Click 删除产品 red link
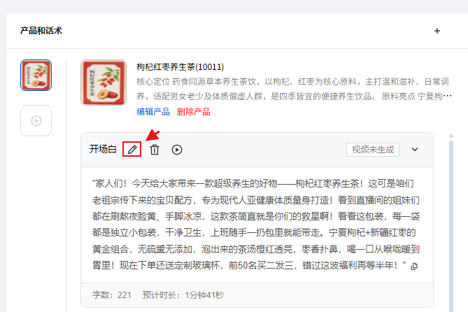This screenshot has height=312, width=468. [193, 112]
